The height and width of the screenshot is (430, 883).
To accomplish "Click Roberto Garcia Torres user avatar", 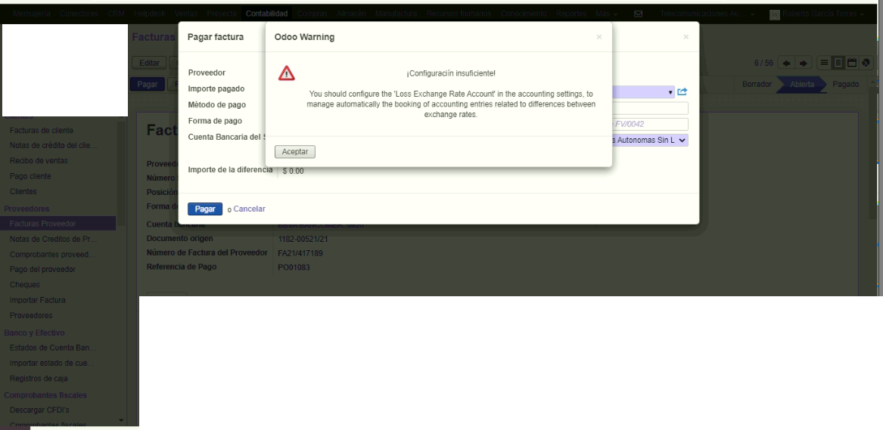I will point(774,14).
